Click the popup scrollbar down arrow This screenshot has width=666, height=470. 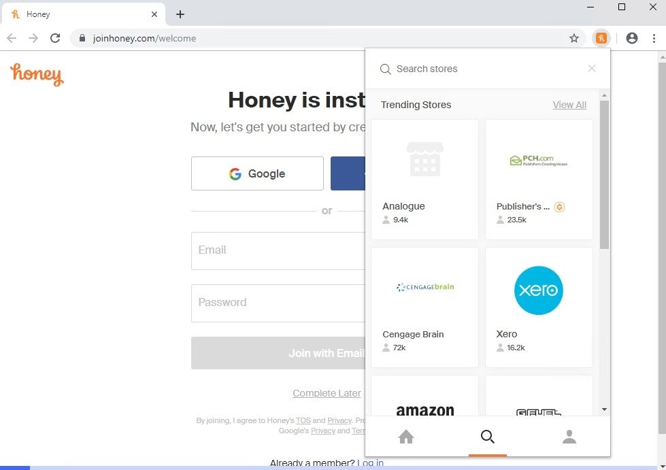tap(604, 409)
